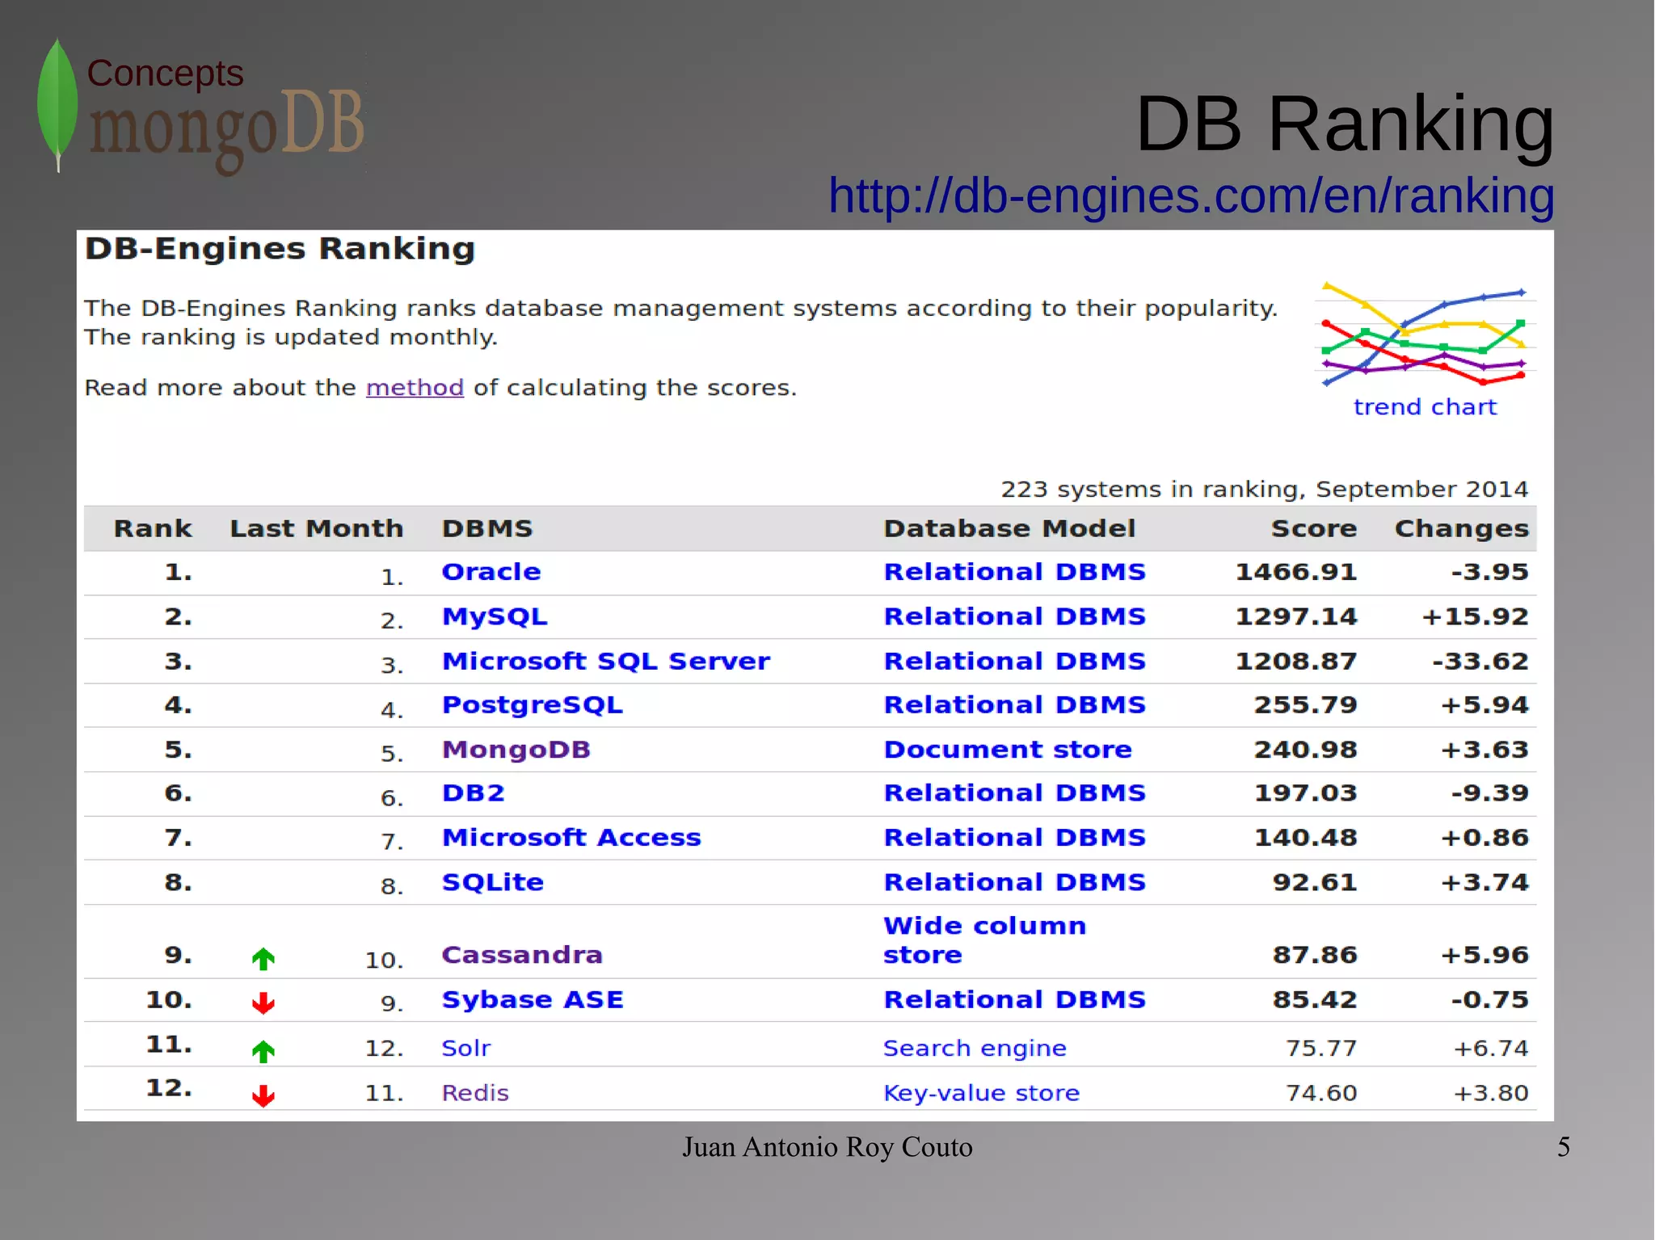Click the Concepts label above mongoDB
Image resolution: width=1655 pixels, height=1240 pixels.
click(x=165, y=74)
